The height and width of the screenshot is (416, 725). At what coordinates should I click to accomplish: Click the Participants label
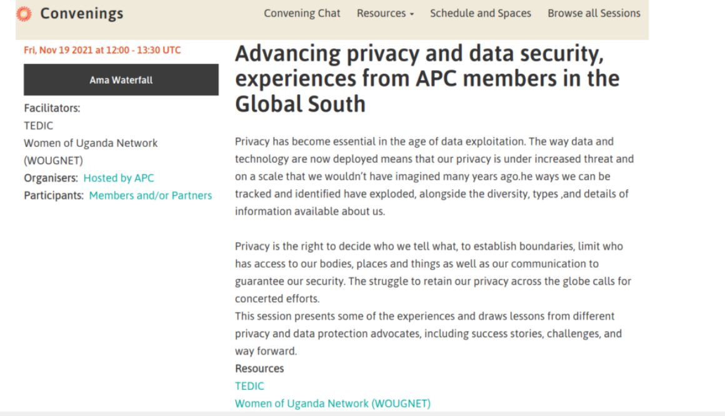point(54,196)
